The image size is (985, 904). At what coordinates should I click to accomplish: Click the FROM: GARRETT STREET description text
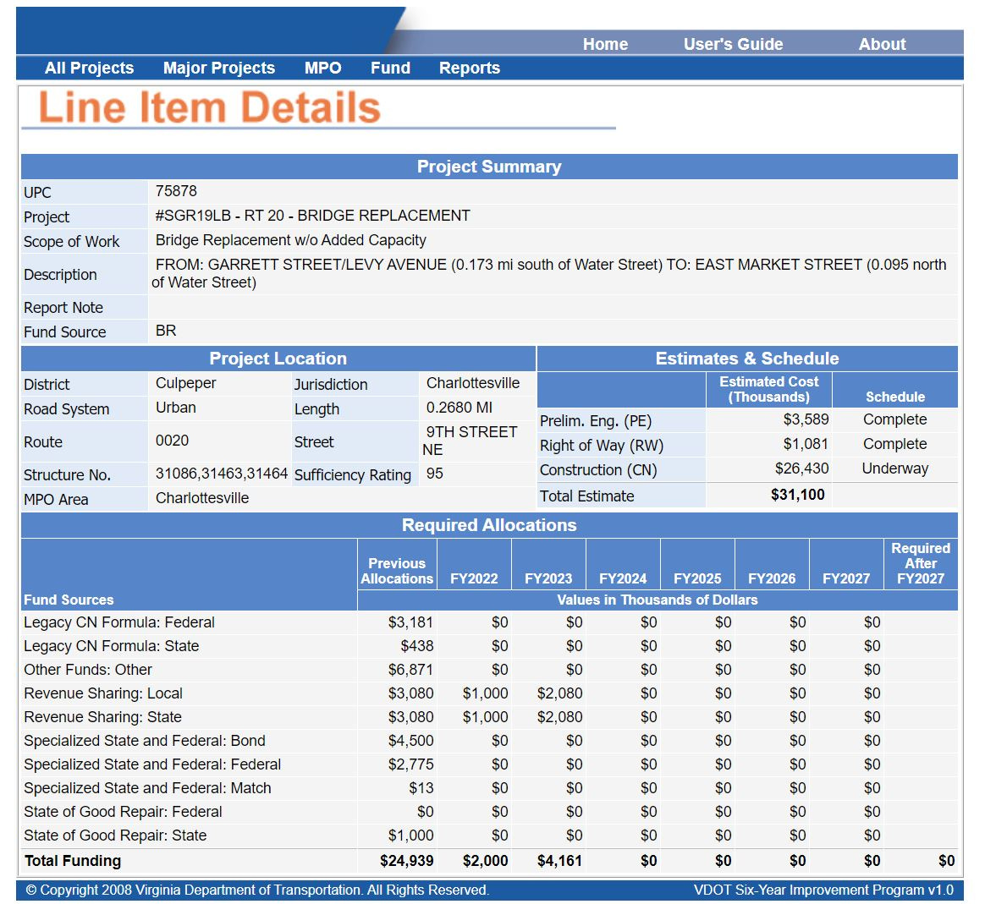click(x=550, y=273)
